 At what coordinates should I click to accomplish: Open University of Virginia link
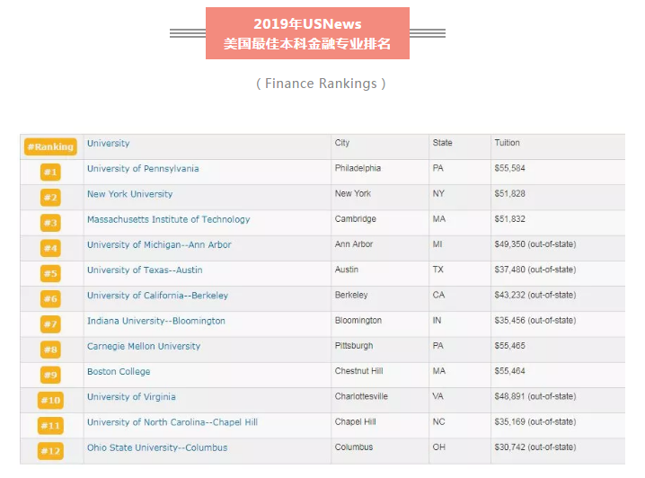(131, 397)
